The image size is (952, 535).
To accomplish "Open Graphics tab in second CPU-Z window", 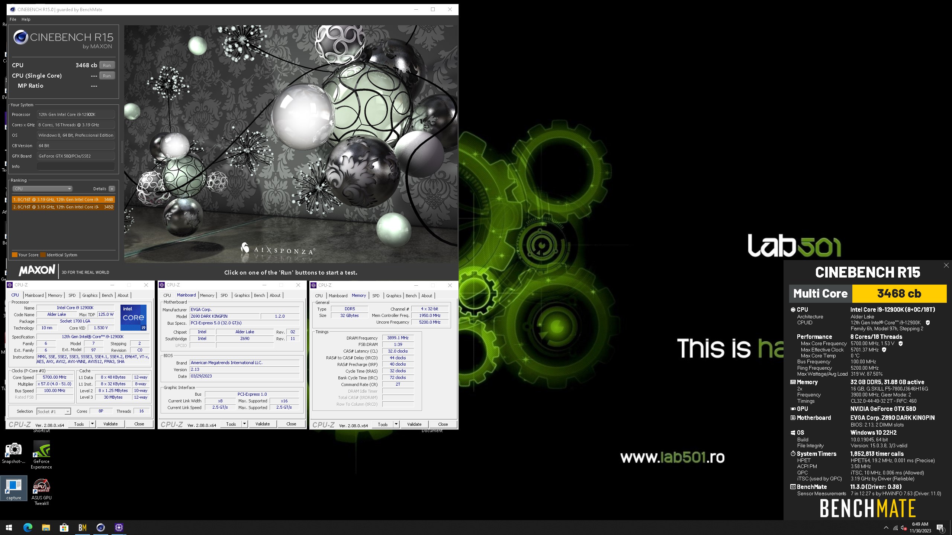I will (x=242, y=295).
